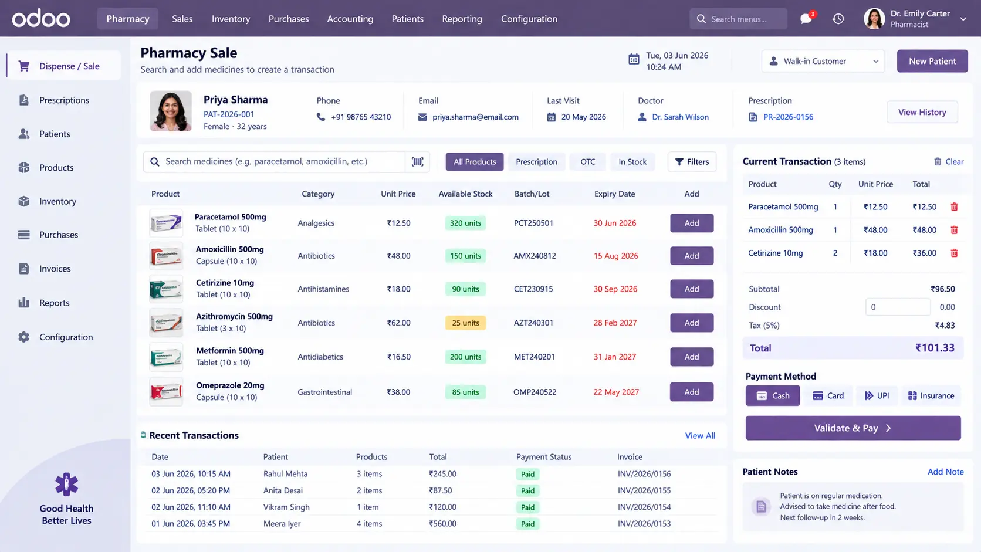Open the messages chat bubble icon
Screen dimensions: 981x552
(x=806, y=19)
